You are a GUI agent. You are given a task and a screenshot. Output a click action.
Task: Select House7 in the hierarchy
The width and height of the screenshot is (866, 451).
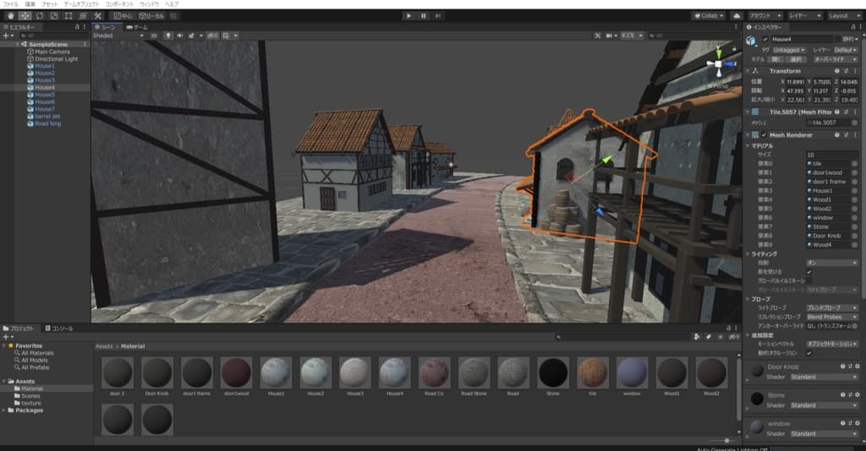(44, 109)
